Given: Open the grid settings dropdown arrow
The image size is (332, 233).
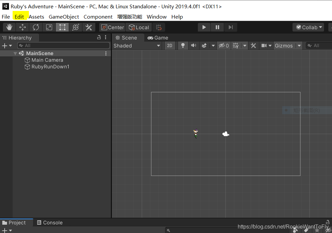Looking at the screenshot, I should (245, 46).
